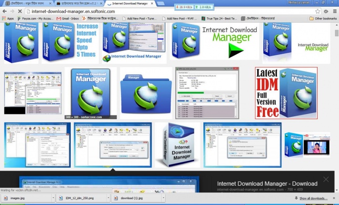Close the Internet Download Manager tab
The image size is (339, 205).
152,3
